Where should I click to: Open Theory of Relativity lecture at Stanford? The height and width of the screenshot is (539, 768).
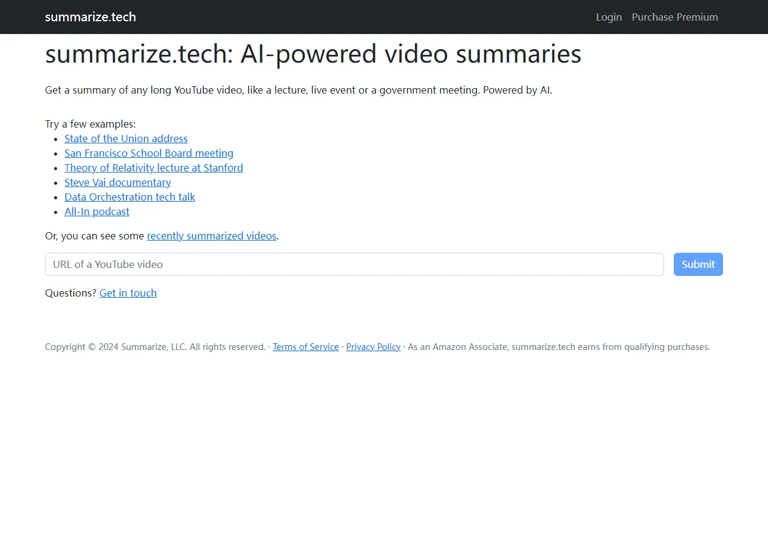pos(154,168)
